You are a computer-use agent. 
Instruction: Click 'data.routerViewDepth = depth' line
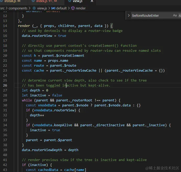[50, 150]
